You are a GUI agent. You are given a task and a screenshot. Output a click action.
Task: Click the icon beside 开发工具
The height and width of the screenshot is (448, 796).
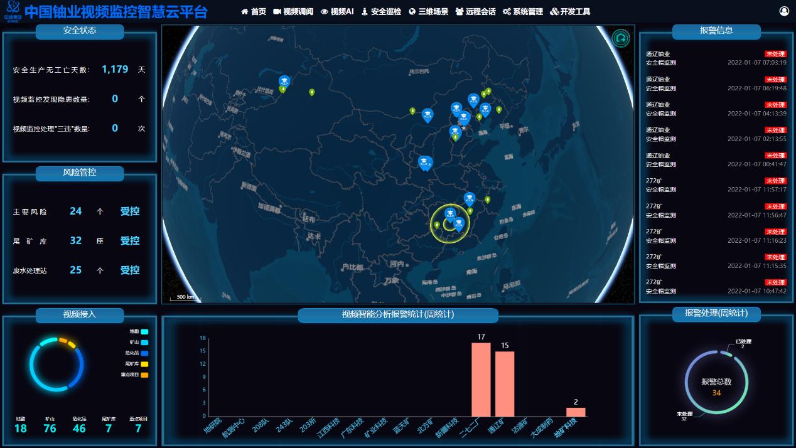coord(554,11)
